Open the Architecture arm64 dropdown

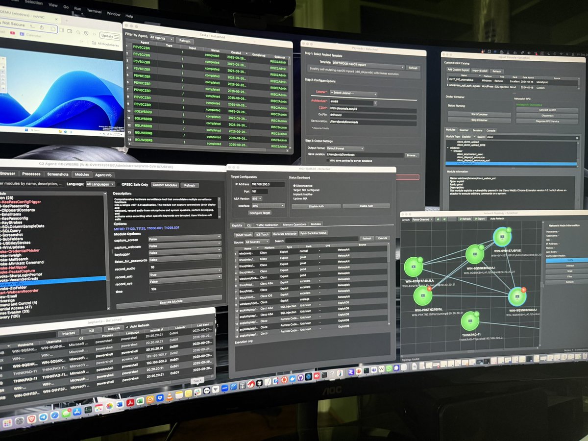tap(353, 102)
